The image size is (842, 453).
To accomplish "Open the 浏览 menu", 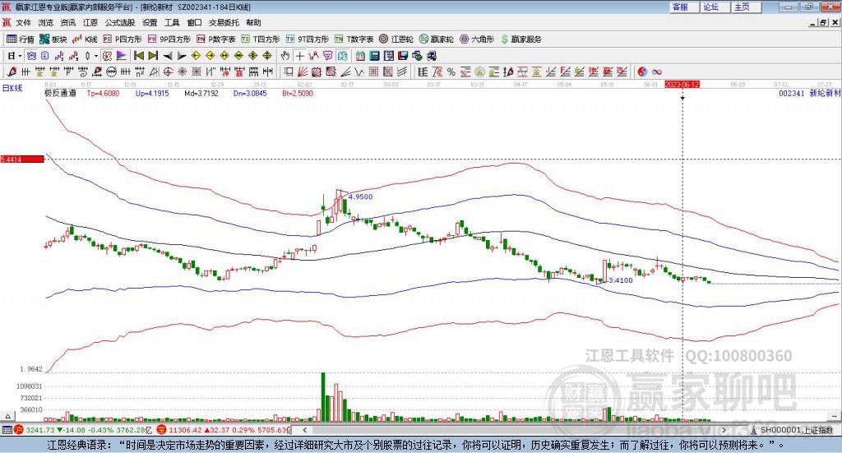I will click(46, 22).
